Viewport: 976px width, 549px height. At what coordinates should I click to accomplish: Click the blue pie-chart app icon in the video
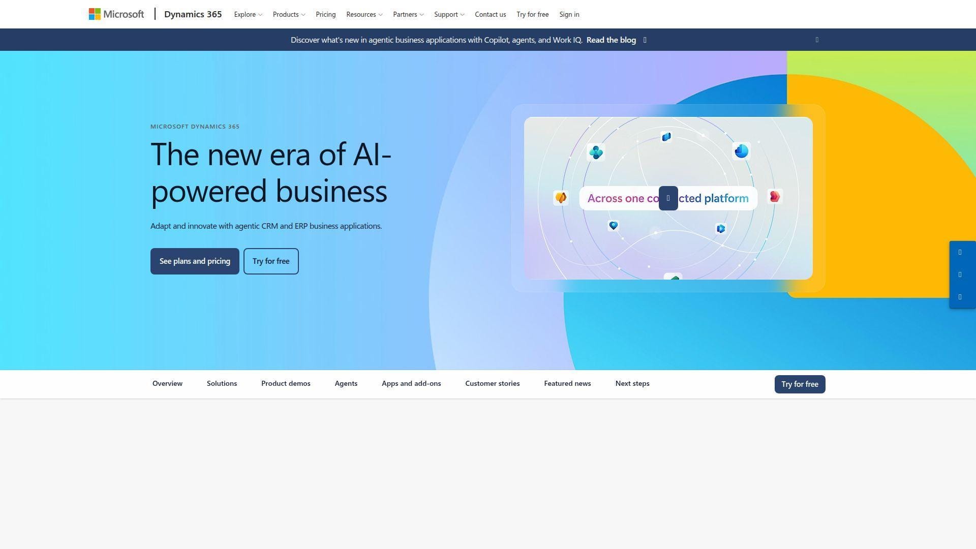(x=741, y=151)
